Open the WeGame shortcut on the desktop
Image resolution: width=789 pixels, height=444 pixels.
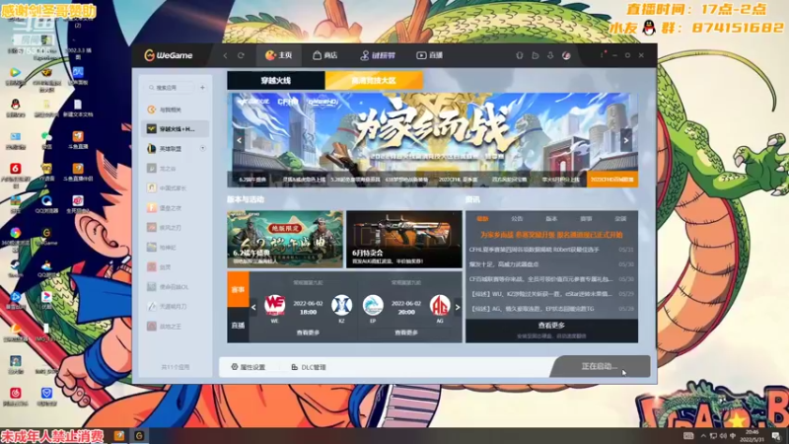point(46,236)
